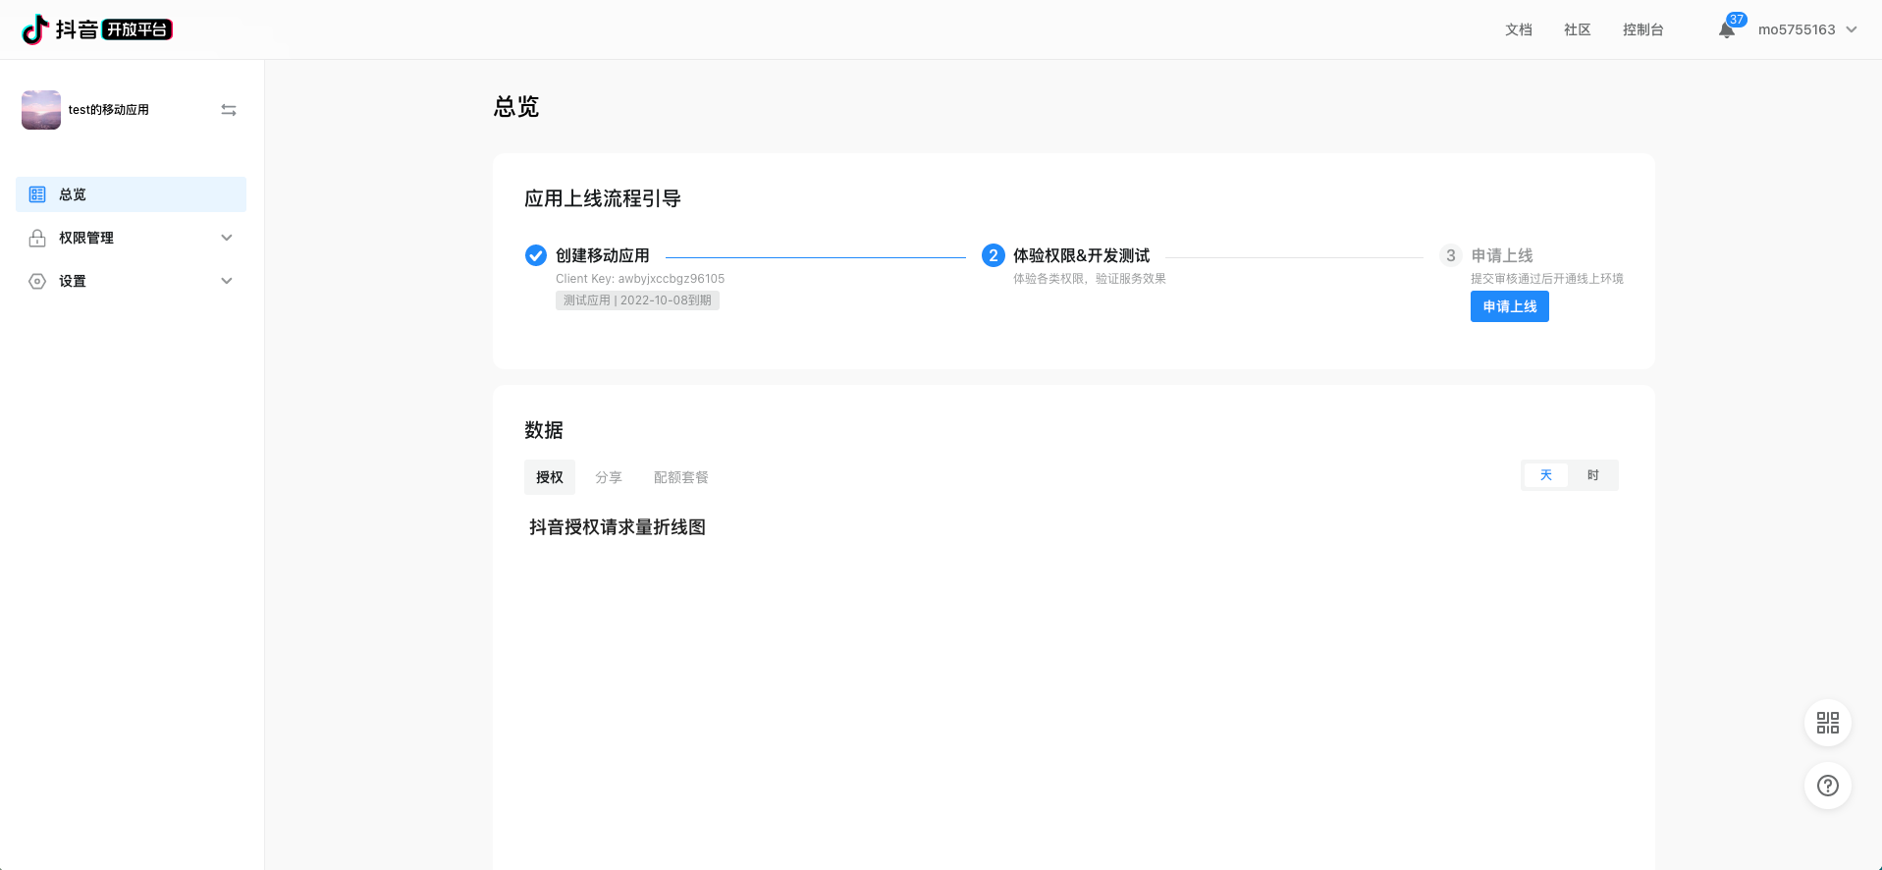Click the 应用上线流程引导 heading
This screenshot has height=870, width=1882.
click(603, 198)
